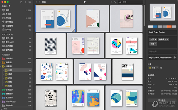
Task: Remove the 封面 tag
Action: [155, 40]
